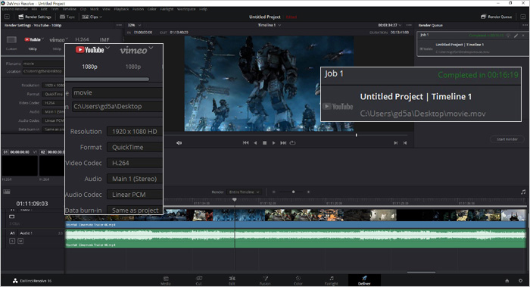Select the IMF render preset

coord(104,39)
